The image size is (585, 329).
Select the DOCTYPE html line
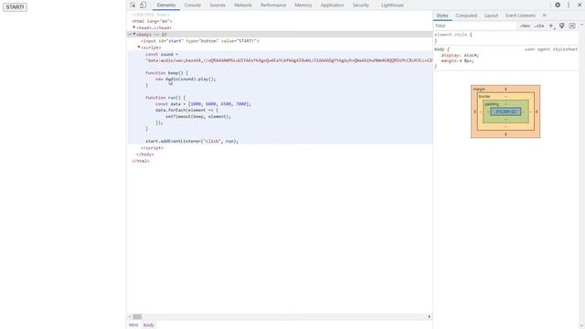click(x=150, y=15)
